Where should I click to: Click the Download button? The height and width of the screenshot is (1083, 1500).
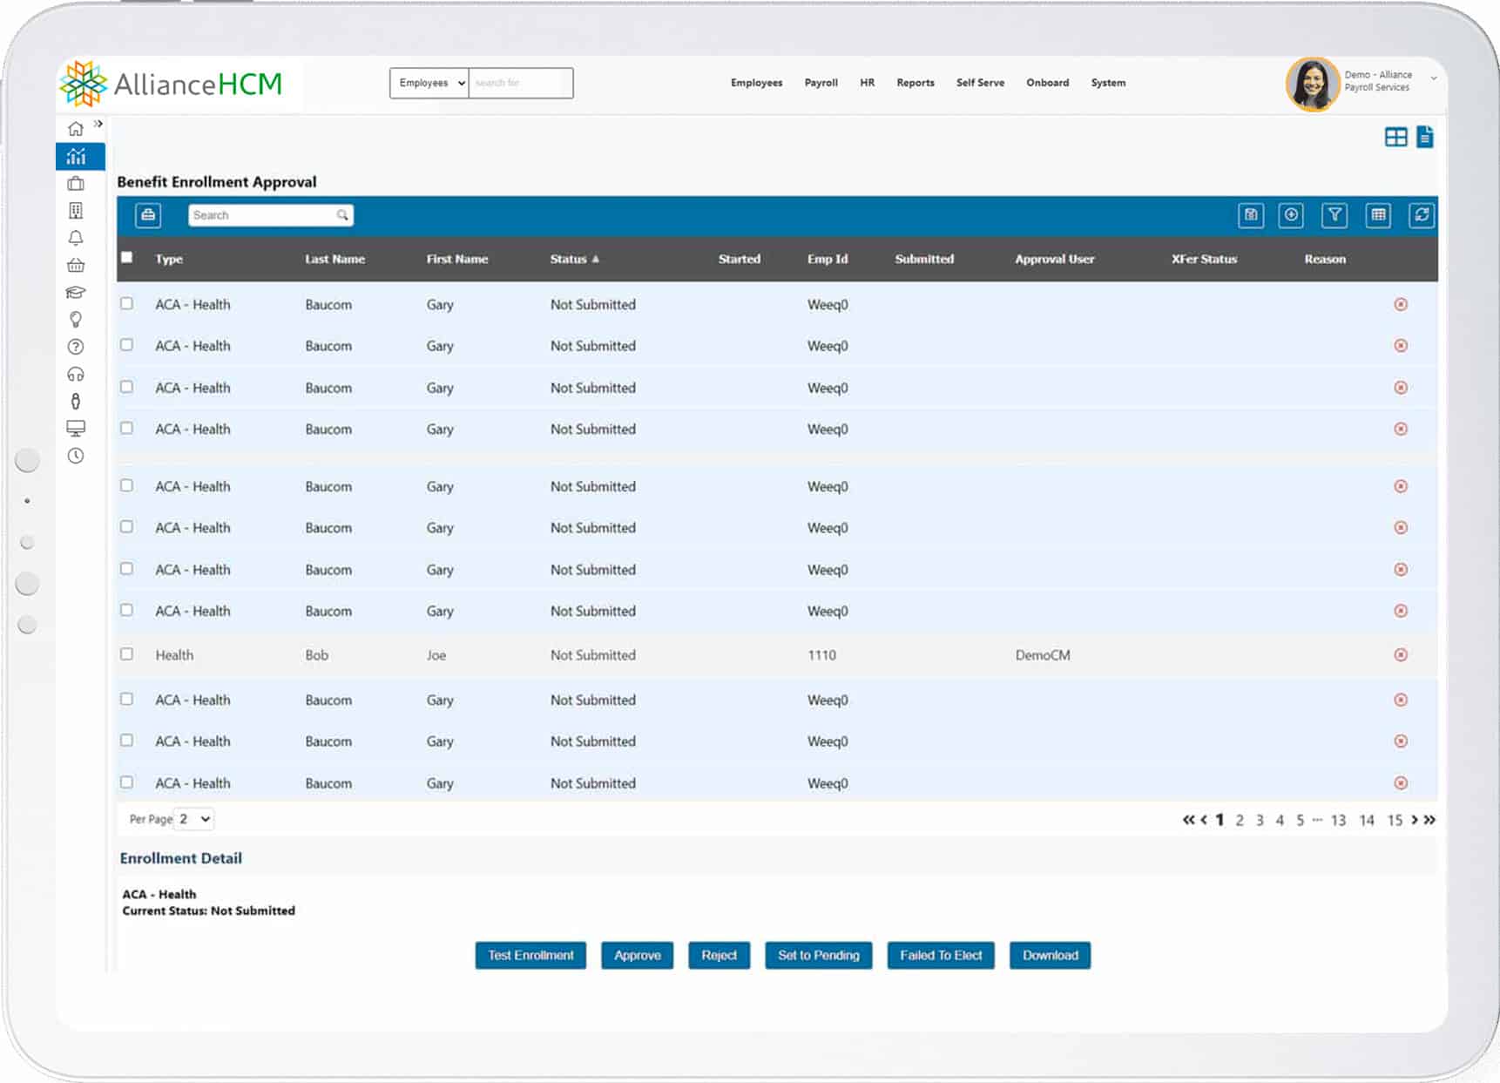[1050, 955]
